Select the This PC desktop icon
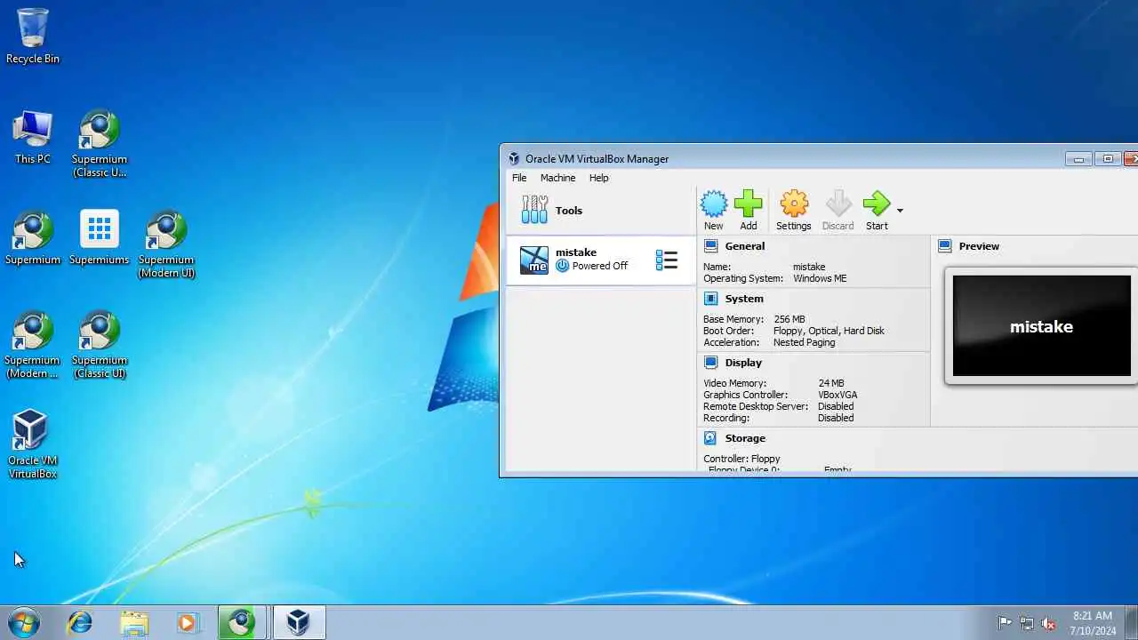Screen dimensions: 1138x640 33,137
